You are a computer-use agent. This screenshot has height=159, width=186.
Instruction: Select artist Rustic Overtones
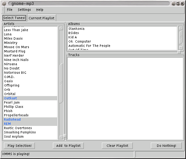click(x=30, y=128)
